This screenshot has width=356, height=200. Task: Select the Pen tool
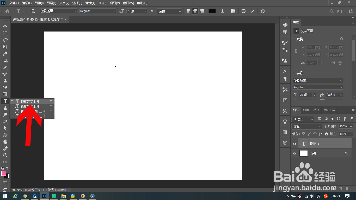[5, 121]
